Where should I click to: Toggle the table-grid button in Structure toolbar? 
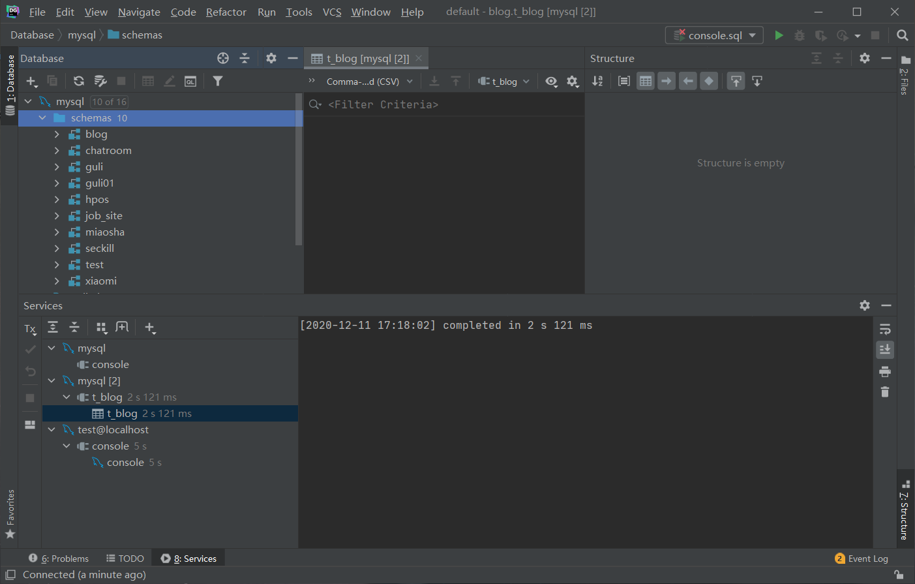pos(646,81)
